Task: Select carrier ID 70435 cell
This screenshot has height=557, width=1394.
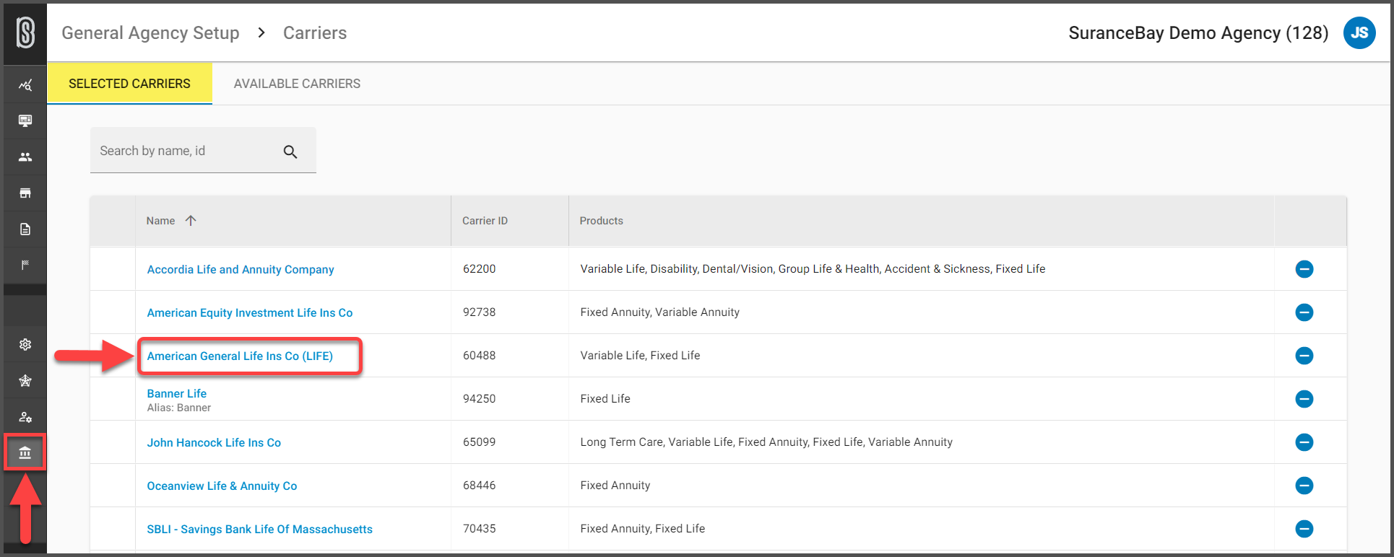Action: pos(479,528)
